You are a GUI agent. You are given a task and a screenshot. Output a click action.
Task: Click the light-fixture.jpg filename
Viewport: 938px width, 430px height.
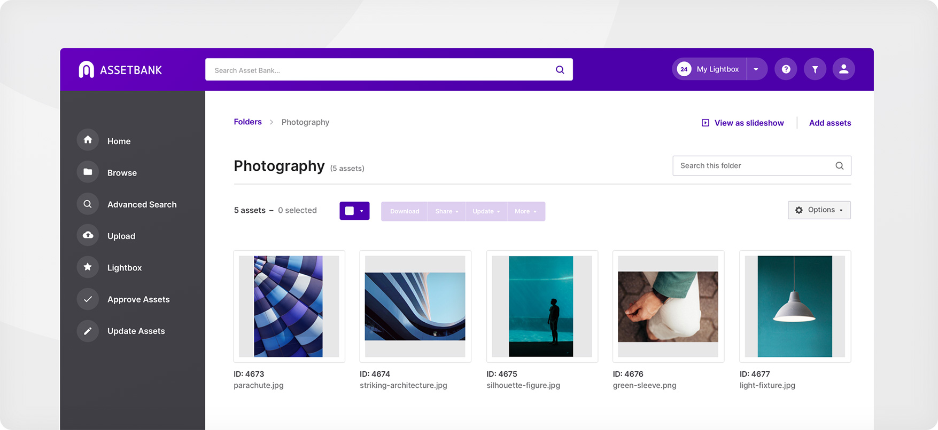[767, 385]
